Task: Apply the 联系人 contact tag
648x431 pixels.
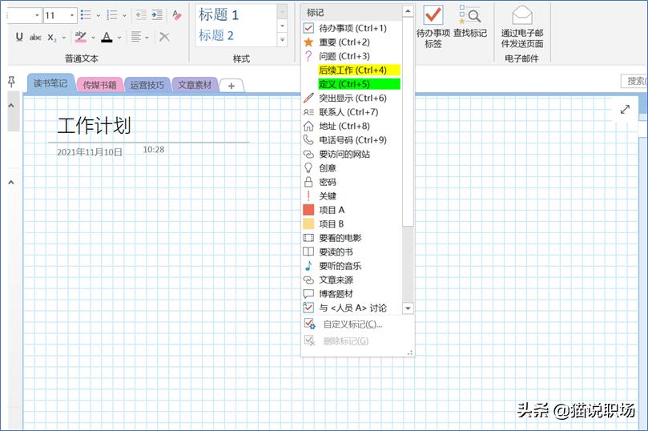Action: pyautogui.click(x=352, y=112)
